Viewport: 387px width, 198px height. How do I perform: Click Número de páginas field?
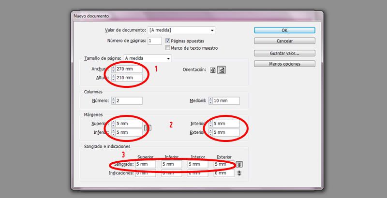[155, 41]
